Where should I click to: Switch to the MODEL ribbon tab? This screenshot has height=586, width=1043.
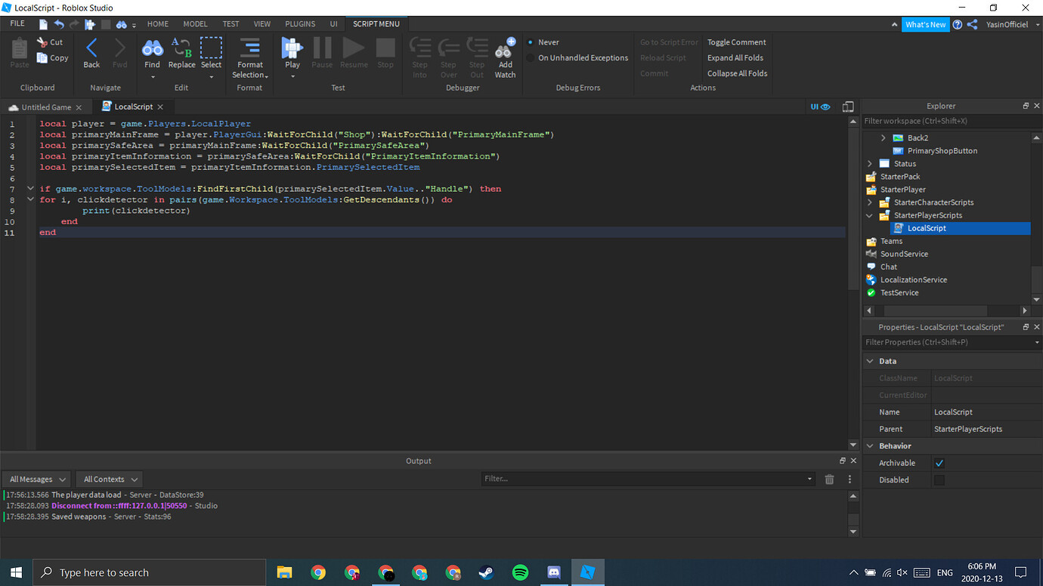(x=195, y=23)
